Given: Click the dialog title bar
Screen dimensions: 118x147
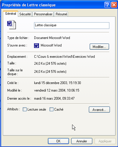Looking at the screenshot, I should tap(53, 5).
